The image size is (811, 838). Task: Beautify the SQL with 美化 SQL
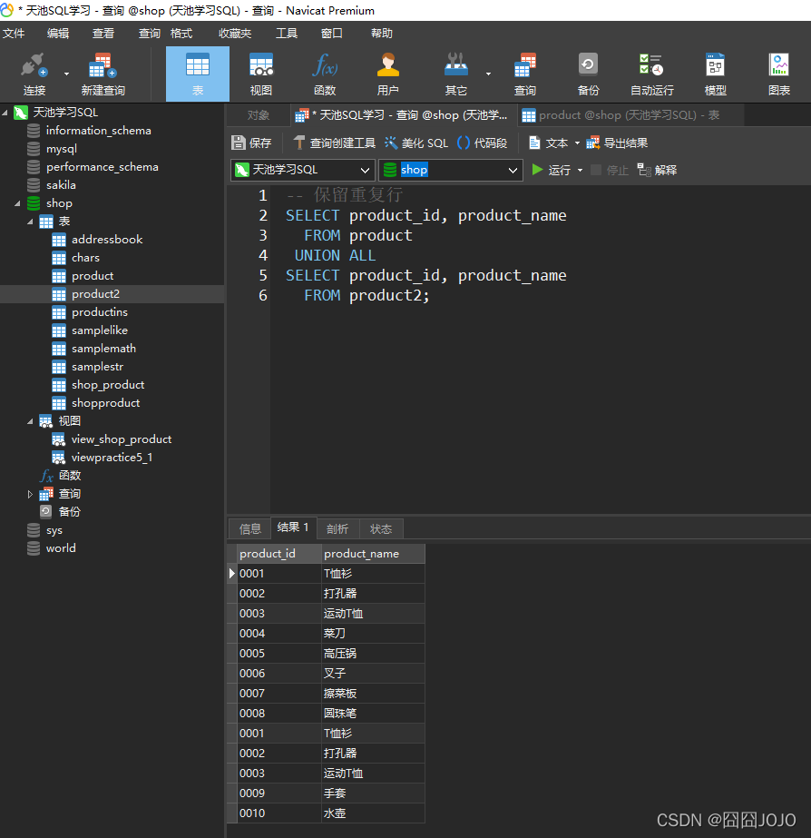pos(416,143)
